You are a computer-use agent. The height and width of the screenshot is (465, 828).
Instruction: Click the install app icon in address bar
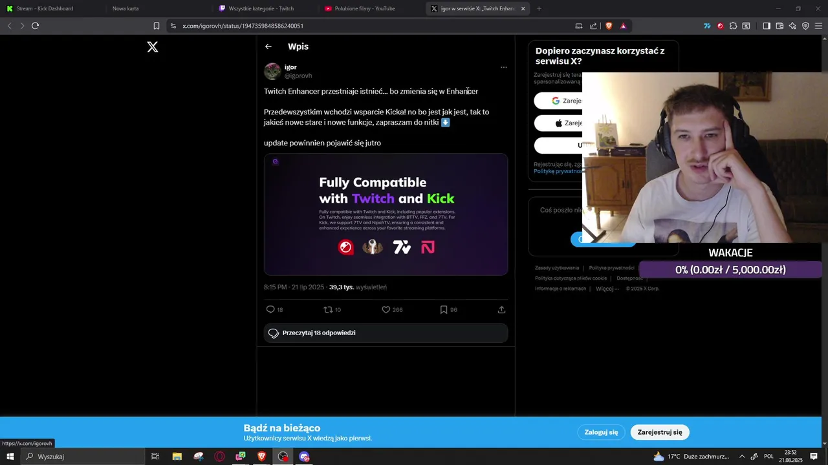coord(579,26)
